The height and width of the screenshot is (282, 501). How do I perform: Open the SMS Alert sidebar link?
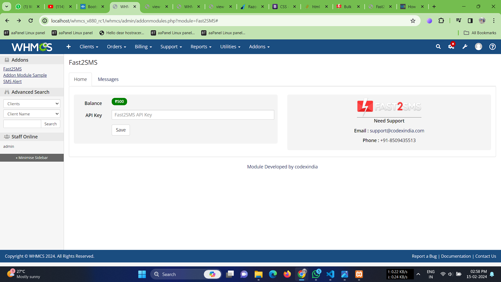click(x=12, y=81)
